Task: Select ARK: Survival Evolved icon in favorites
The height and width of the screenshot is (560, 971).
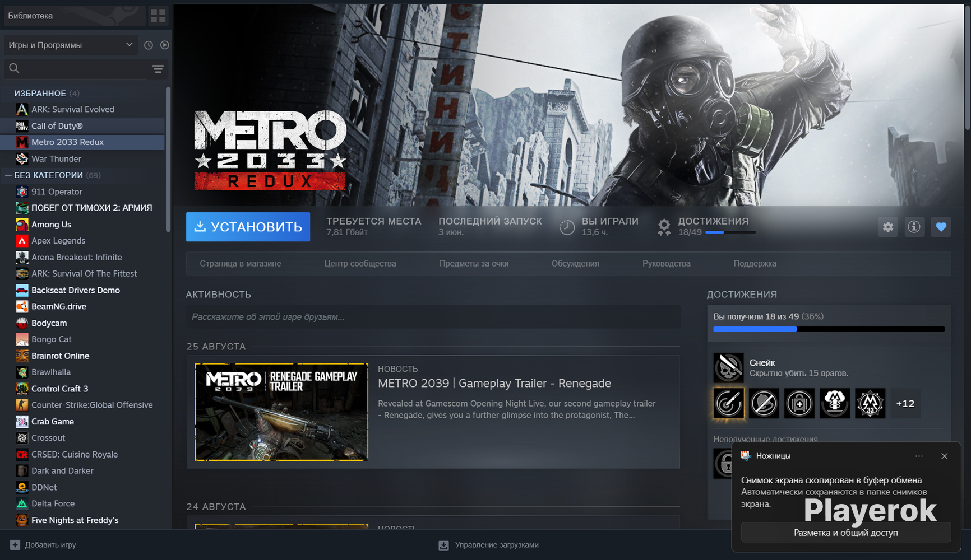Action: 22,109
